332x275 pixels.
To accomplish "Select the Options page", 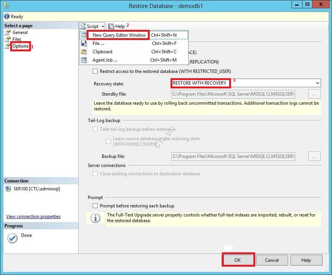I will click(20, 46).
